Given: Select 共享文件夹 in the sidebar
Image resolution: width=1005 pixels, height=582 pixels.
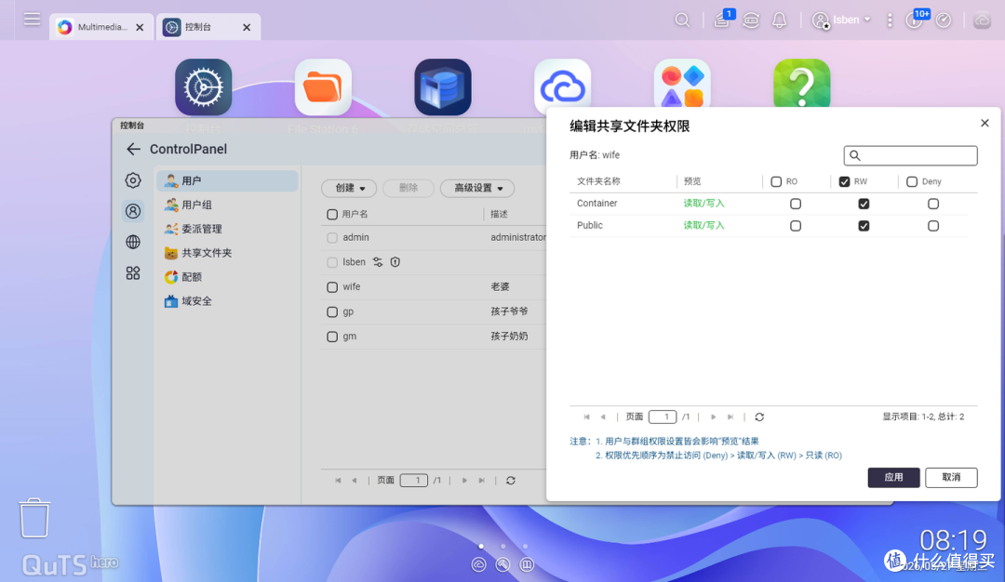Looking at the screenshot, I should 228,253.
